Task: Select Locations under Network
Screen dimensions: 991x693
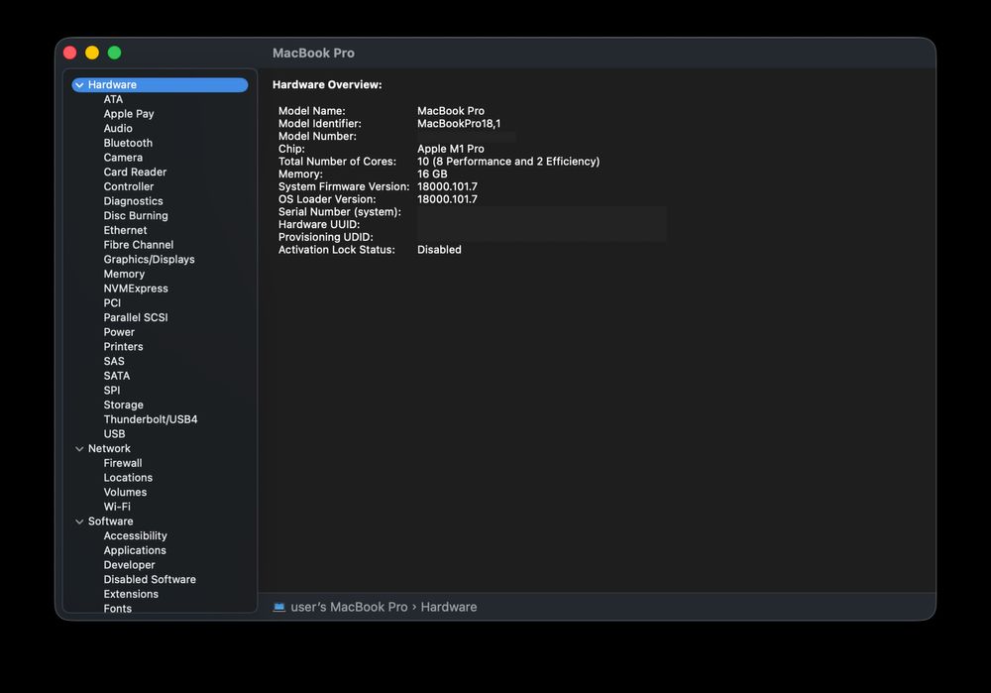Action: (x=128, y=478)
